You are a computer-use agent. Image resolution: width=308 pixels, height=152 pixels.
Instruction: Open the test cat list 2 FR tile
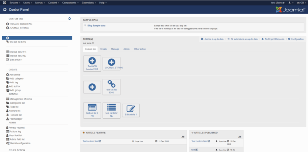tap(92, 110)
